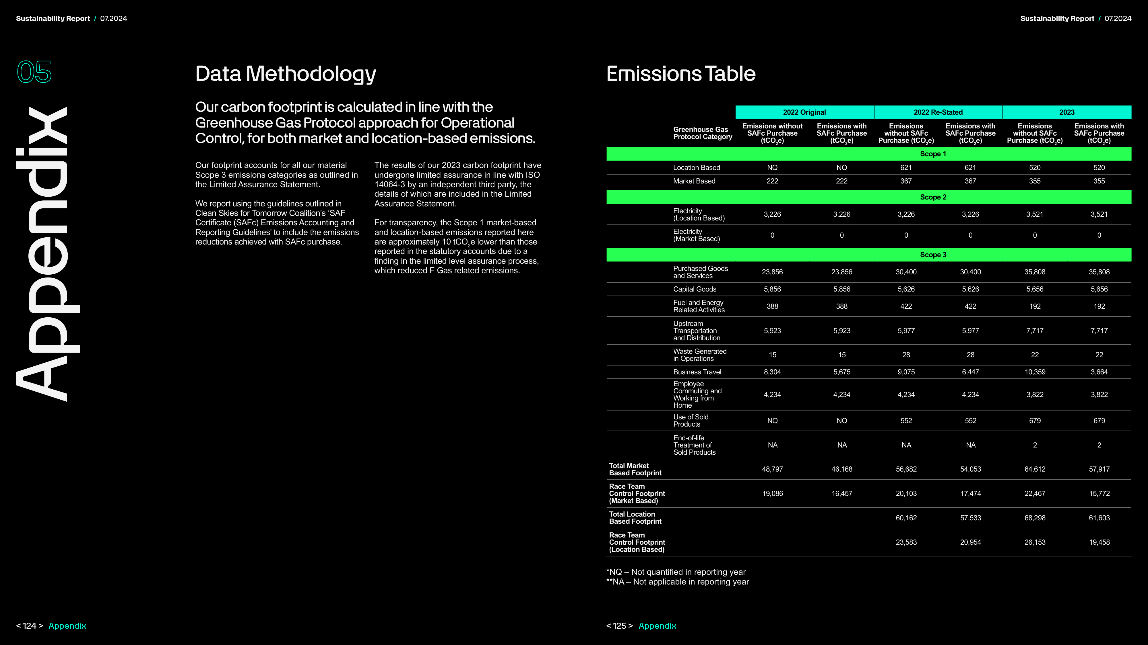Select Race Team Control Footprint (Location Based) label
Screen dimensions: 1148x645
pos(637,542)
